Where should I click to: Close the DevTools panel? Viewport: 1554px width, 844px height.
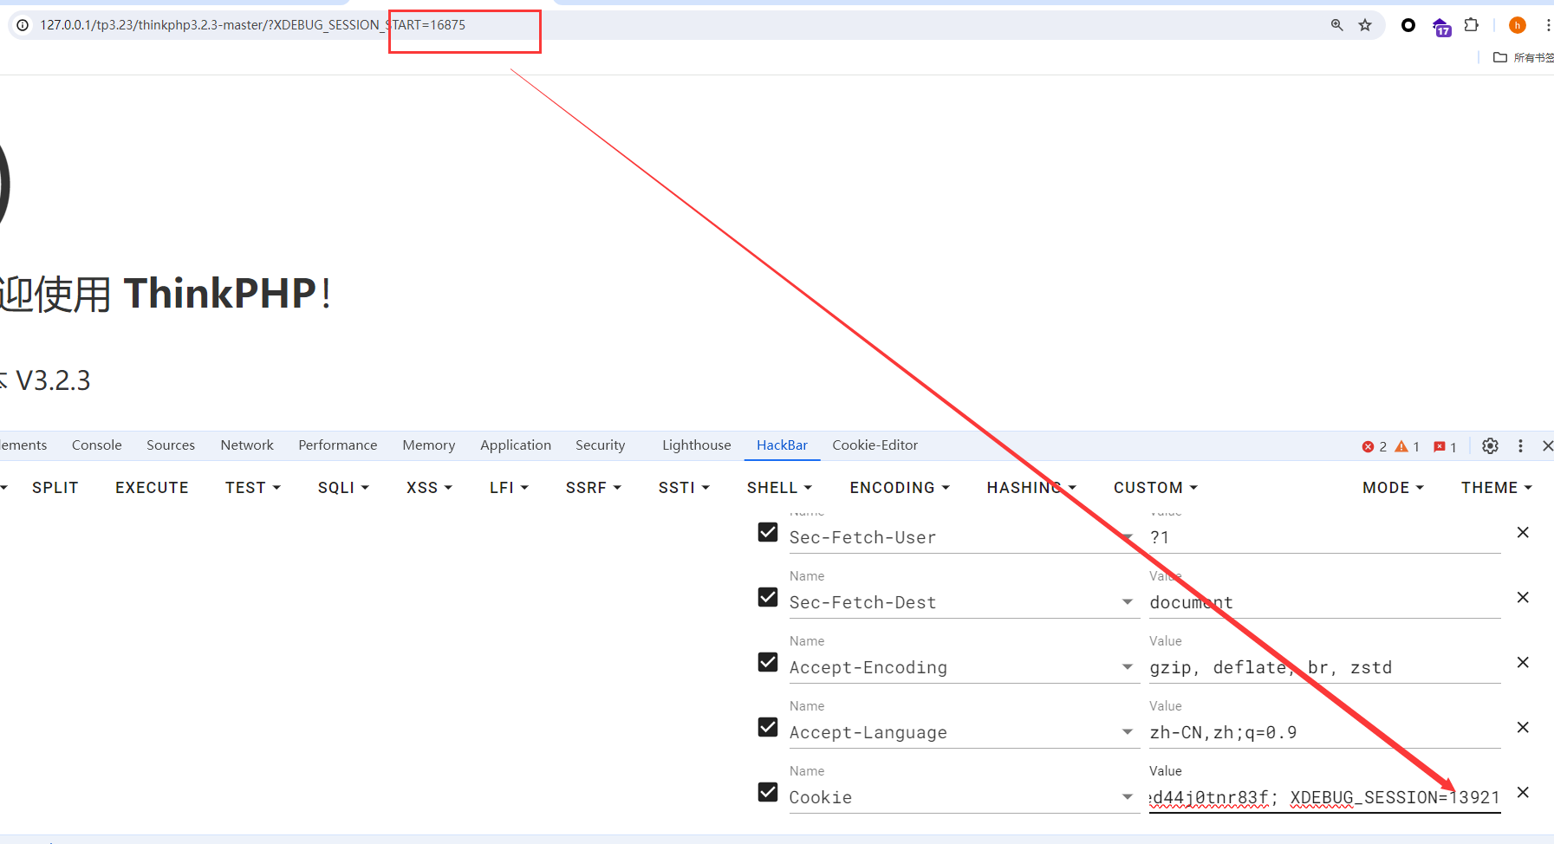click(x=1547, y=445)
